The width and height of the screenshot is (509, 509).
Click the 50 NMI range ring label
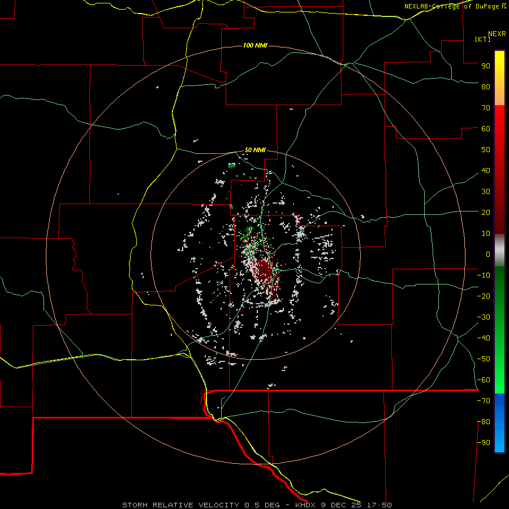click(255, 150)
